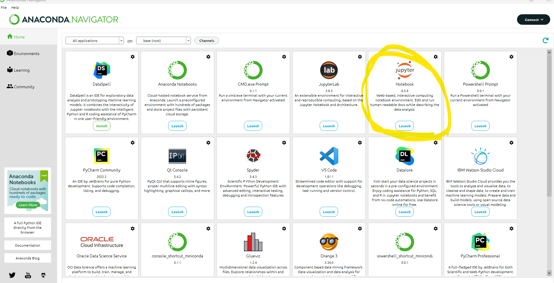Open the YouTube icon in the sidebar
554x283 pixels.
(x=28, y=275)
